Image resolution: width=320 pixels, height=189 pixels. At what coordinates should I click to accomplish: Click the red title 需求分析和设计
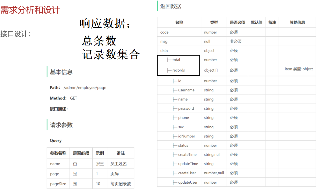coord(30,10)
